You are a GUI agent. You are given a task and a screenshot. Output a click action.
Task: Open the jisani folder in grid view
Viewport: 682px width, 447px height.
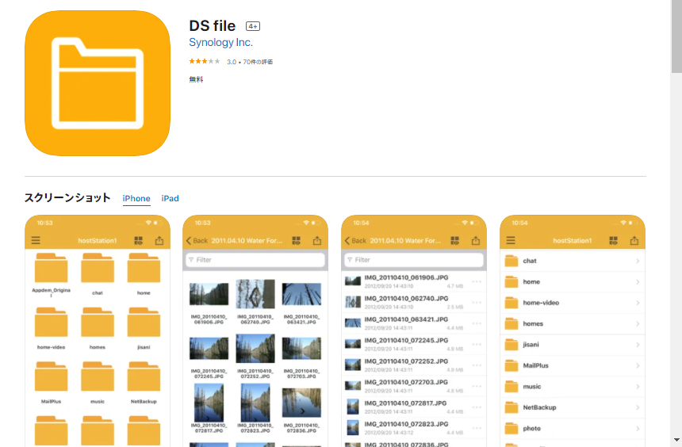[144, 323]
